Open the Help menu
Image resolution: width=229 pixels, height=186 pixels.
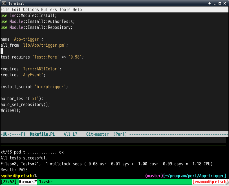(77, 10)
